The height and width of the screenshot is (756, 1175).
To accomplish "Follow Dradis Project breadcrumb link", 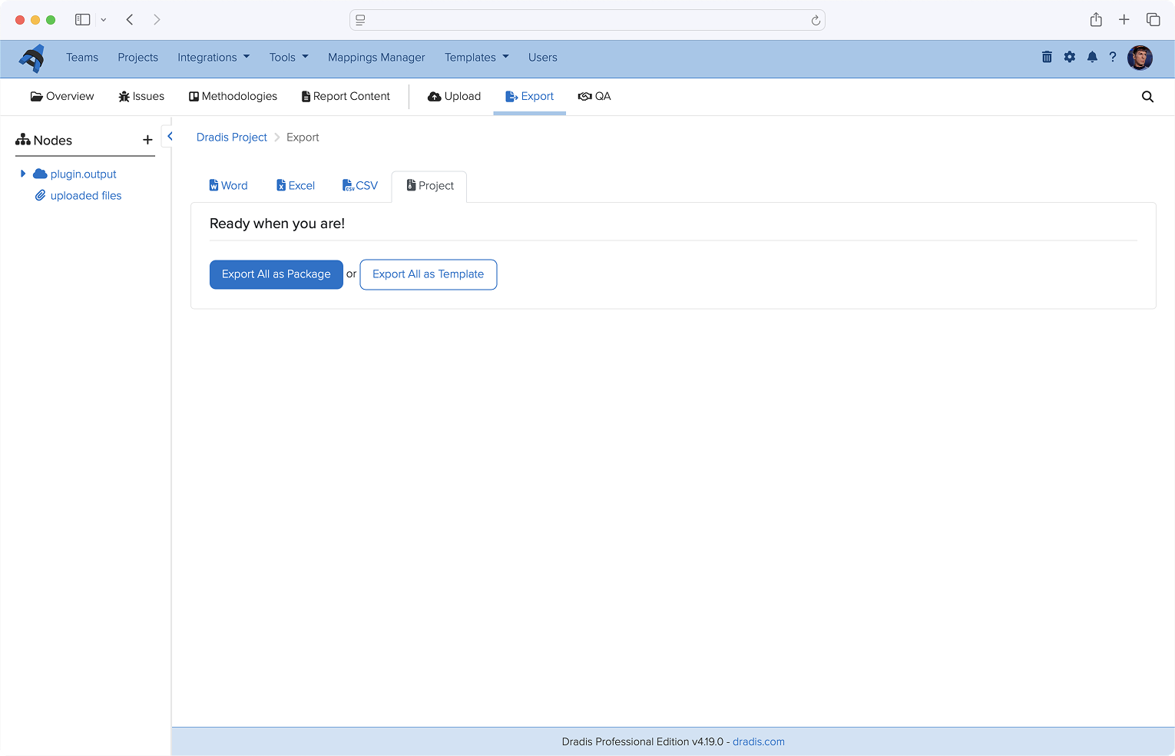I will coord(232,138).
